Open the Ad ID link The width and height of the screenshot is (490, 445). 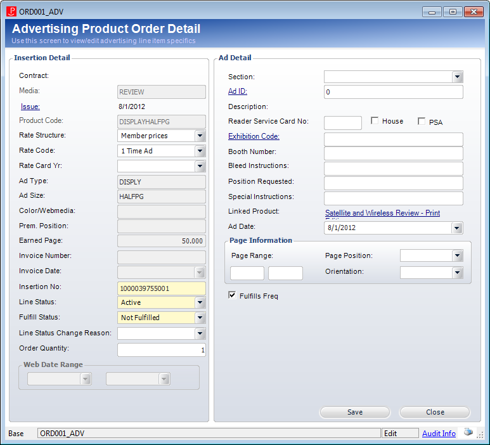(x=238, y=91)
